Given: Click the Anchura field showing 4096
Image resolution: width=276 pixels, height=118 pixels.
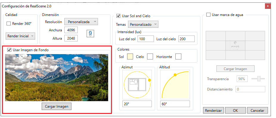Looking at the screenshot, I should click(71, 30).
